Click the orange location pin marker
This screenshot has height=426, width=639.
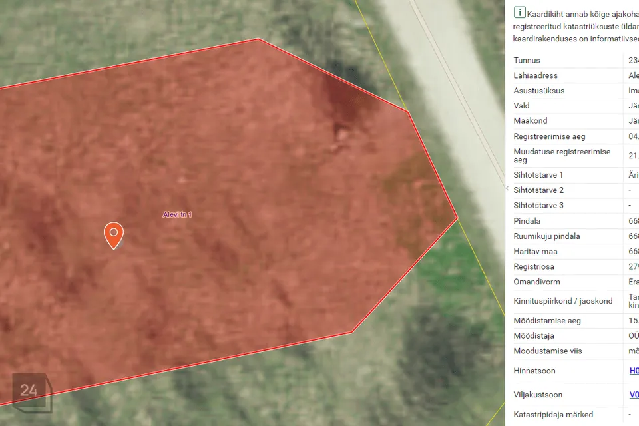pyautogui.click(x=114, y=234)
